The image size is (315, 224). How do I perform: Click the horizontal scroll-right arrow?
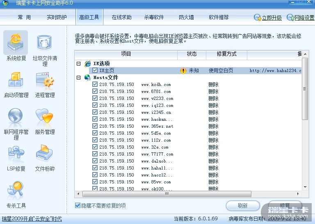(298, 194)
